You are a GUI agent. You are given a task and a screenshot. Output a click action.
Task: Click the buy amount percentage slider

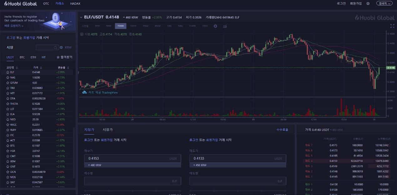pos(133,191)
